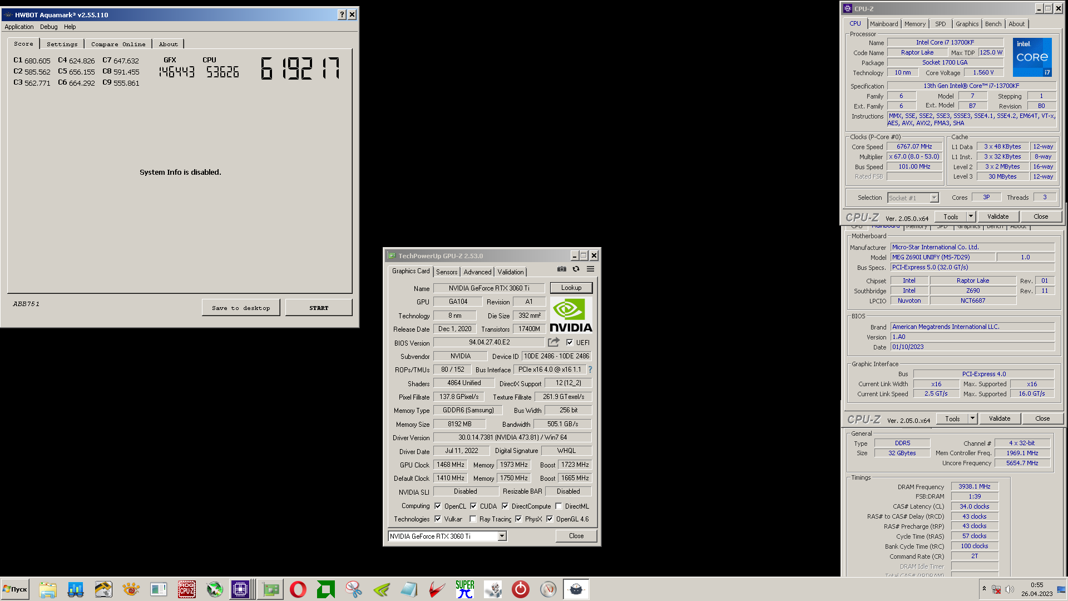1068x601 pixels.
Task: Open the CPU-Z SPD tab
Action: (x=940, y=24)
